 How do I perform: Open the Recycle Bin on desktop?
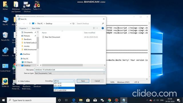(x=5, y=36)
